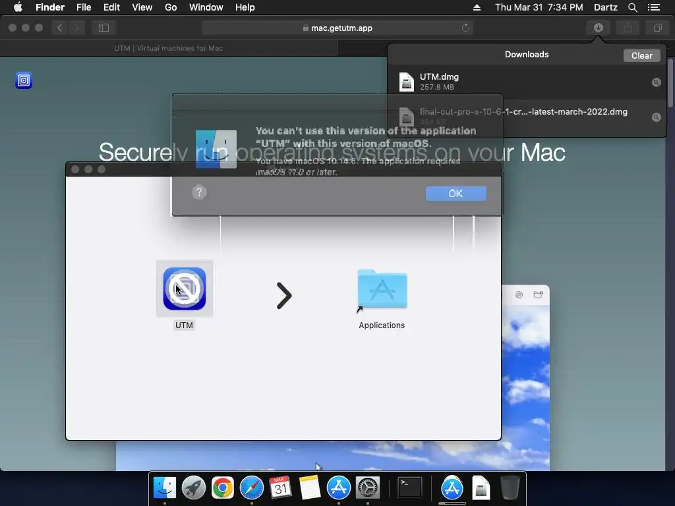Open Notes from the Dock

click(x=310, y=488)
